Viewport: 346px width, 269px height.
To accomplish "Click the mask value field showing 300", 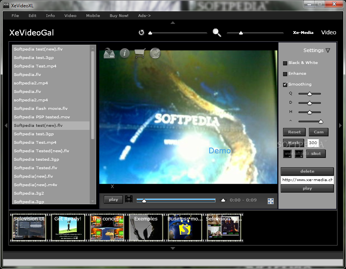I will click(x=313, y=143).
